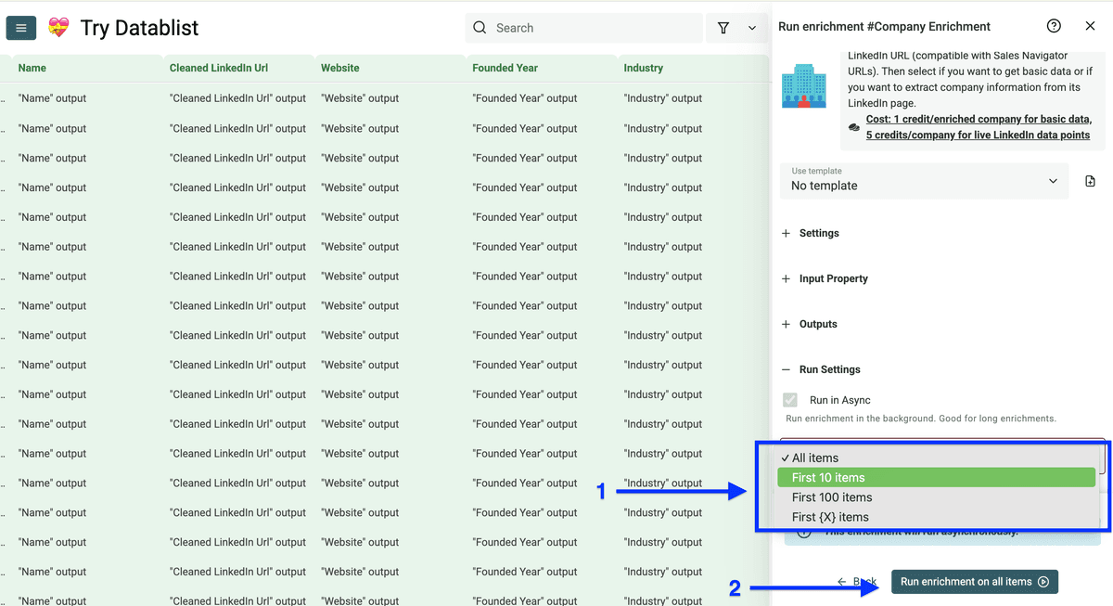Image resolution: width=1113 pixels, height=606 pixels.
Task: Click the heart logo beside Try Datablist
Action: (58, 28)
